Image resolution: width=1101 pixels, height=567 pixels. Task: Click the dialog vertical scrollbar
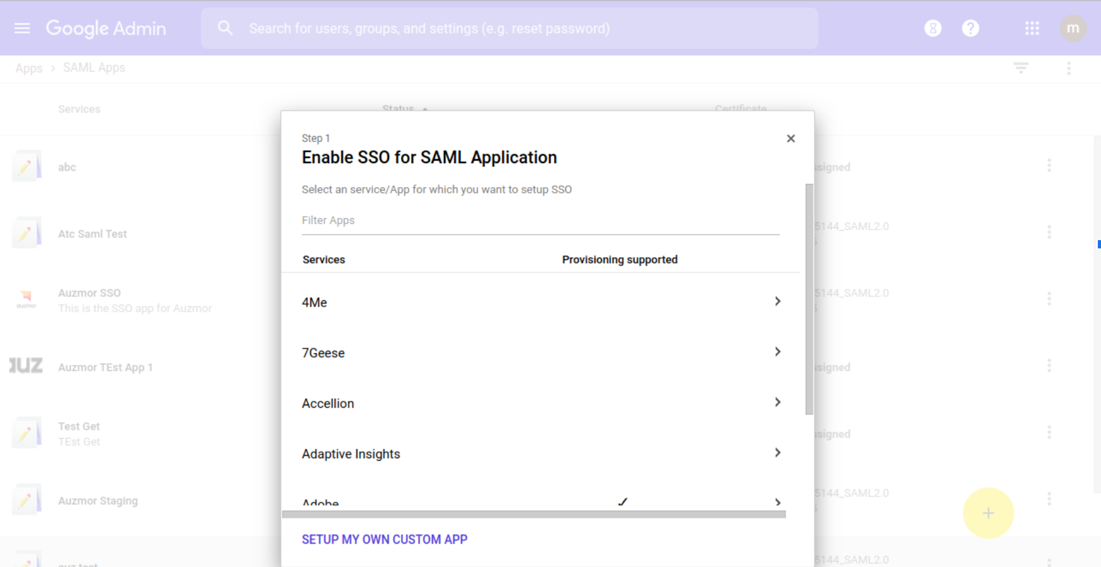coord(809,300)
